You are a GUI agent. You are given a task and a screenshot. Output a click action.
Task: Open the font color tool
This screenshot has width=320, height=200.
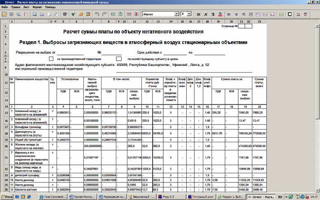point(220,14)
